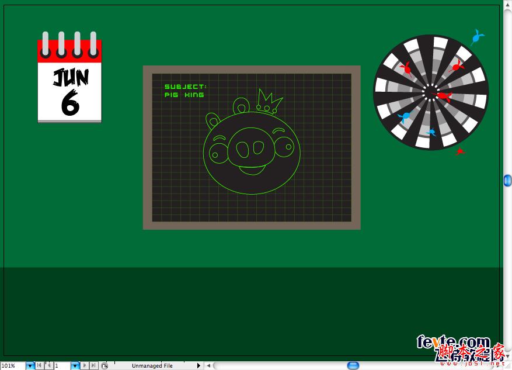The image size is (512, 370).
Task: Click the horizontal scrollbar left arrow
Action: click(x=208, y=365)
